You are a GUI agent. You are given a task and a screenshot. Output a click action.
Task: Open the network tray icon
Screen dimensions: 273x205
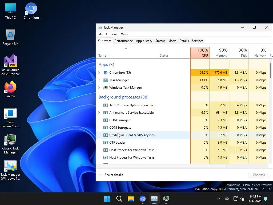[235, 199]
